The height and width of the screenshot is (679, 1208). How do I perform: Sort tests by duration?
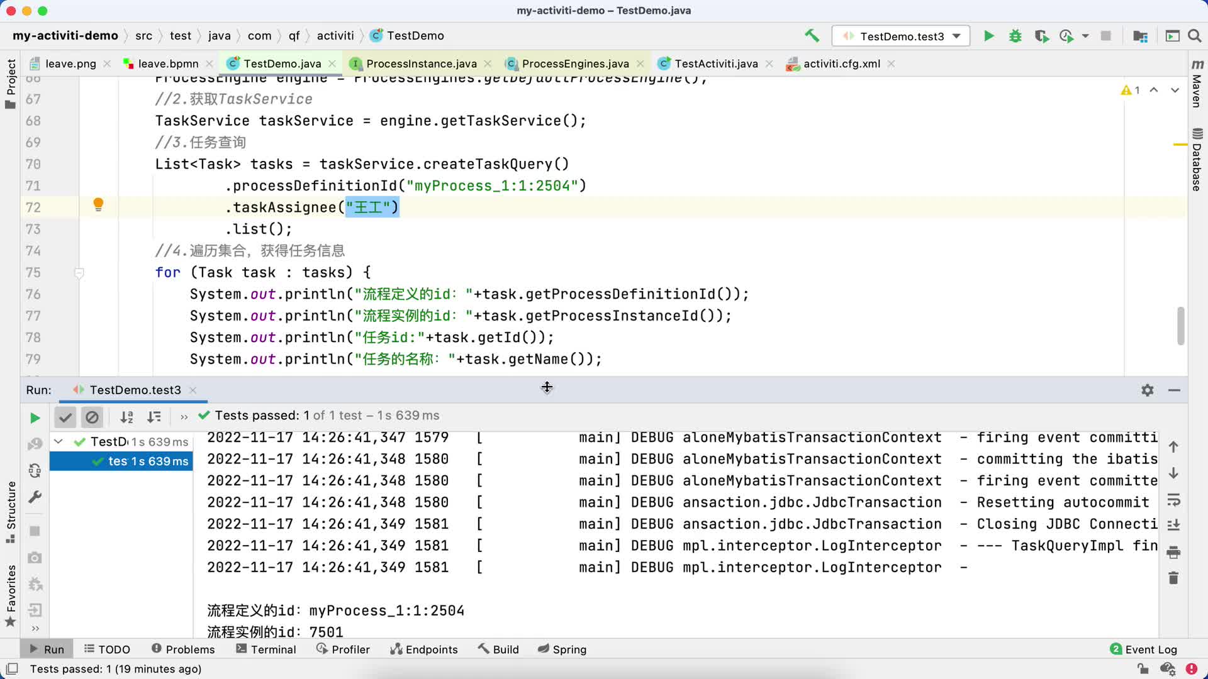[154, 416]
